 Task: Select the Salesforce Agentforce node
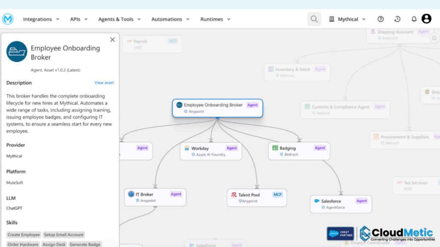341,204
